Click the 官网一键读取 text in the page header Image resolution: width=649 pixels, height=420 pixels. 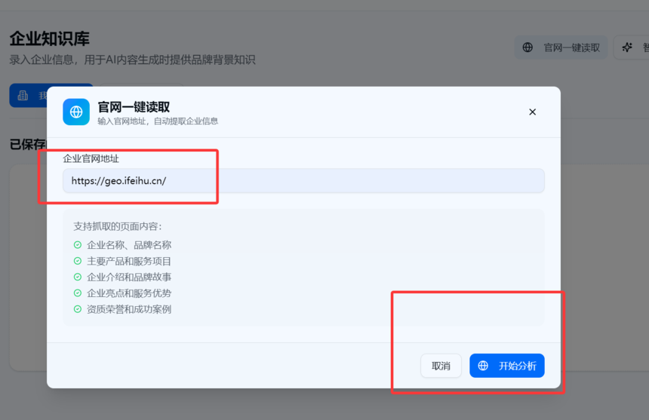click(571, 48)
